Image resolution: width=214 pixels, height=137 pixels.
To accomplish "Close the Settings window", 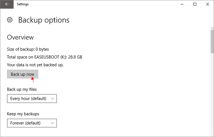I will (x=208, y=4).
